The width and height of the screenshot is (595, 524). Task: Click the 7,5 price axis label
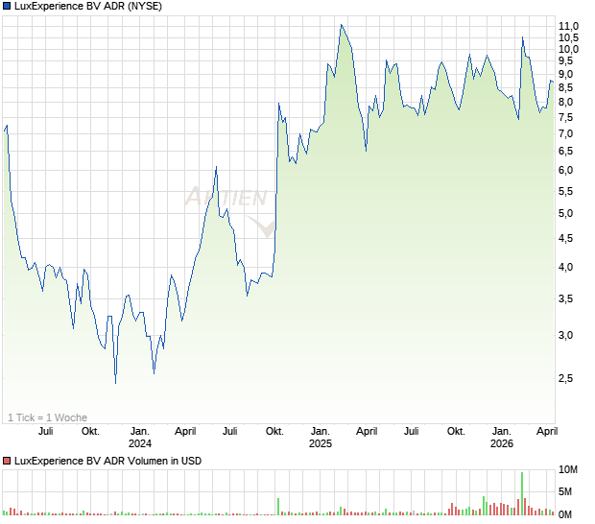566,118
